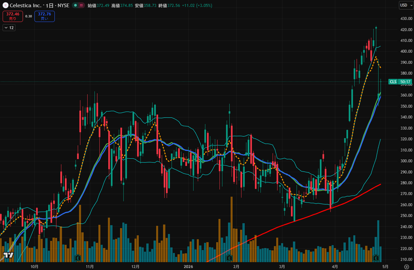
Task: Click the pink approximate-data ≈ indicator icon
Action: pos(81,6)
